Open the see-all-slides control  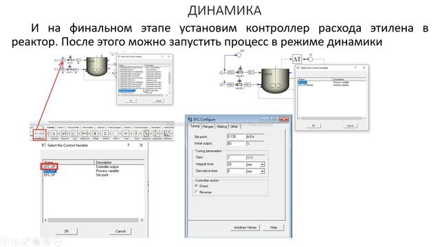(36, 242)
